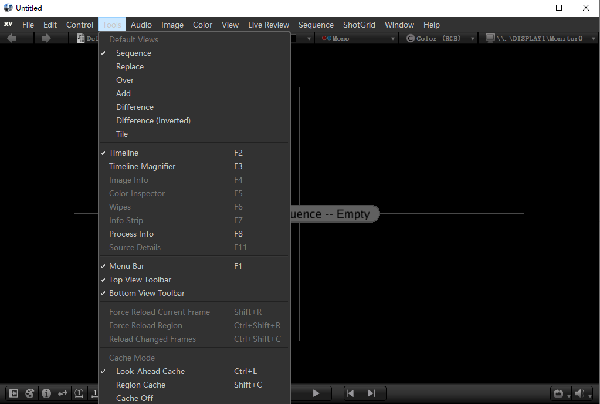Viewport: 600px width, 404px height.
Task: Jump to previous marker button
Action: pos(350,393)
